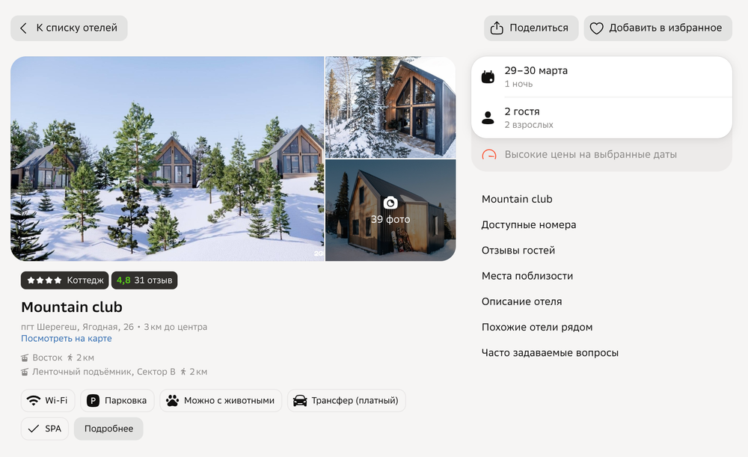Go to Доступные номера section

tap(529, 224)
